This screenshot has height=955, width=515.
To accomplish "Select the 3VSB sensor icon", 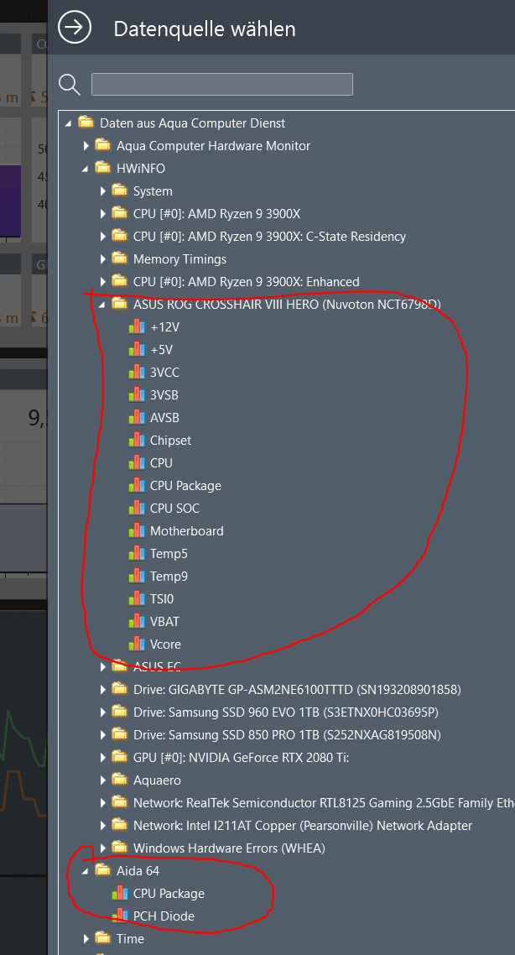I will (137, 394).
